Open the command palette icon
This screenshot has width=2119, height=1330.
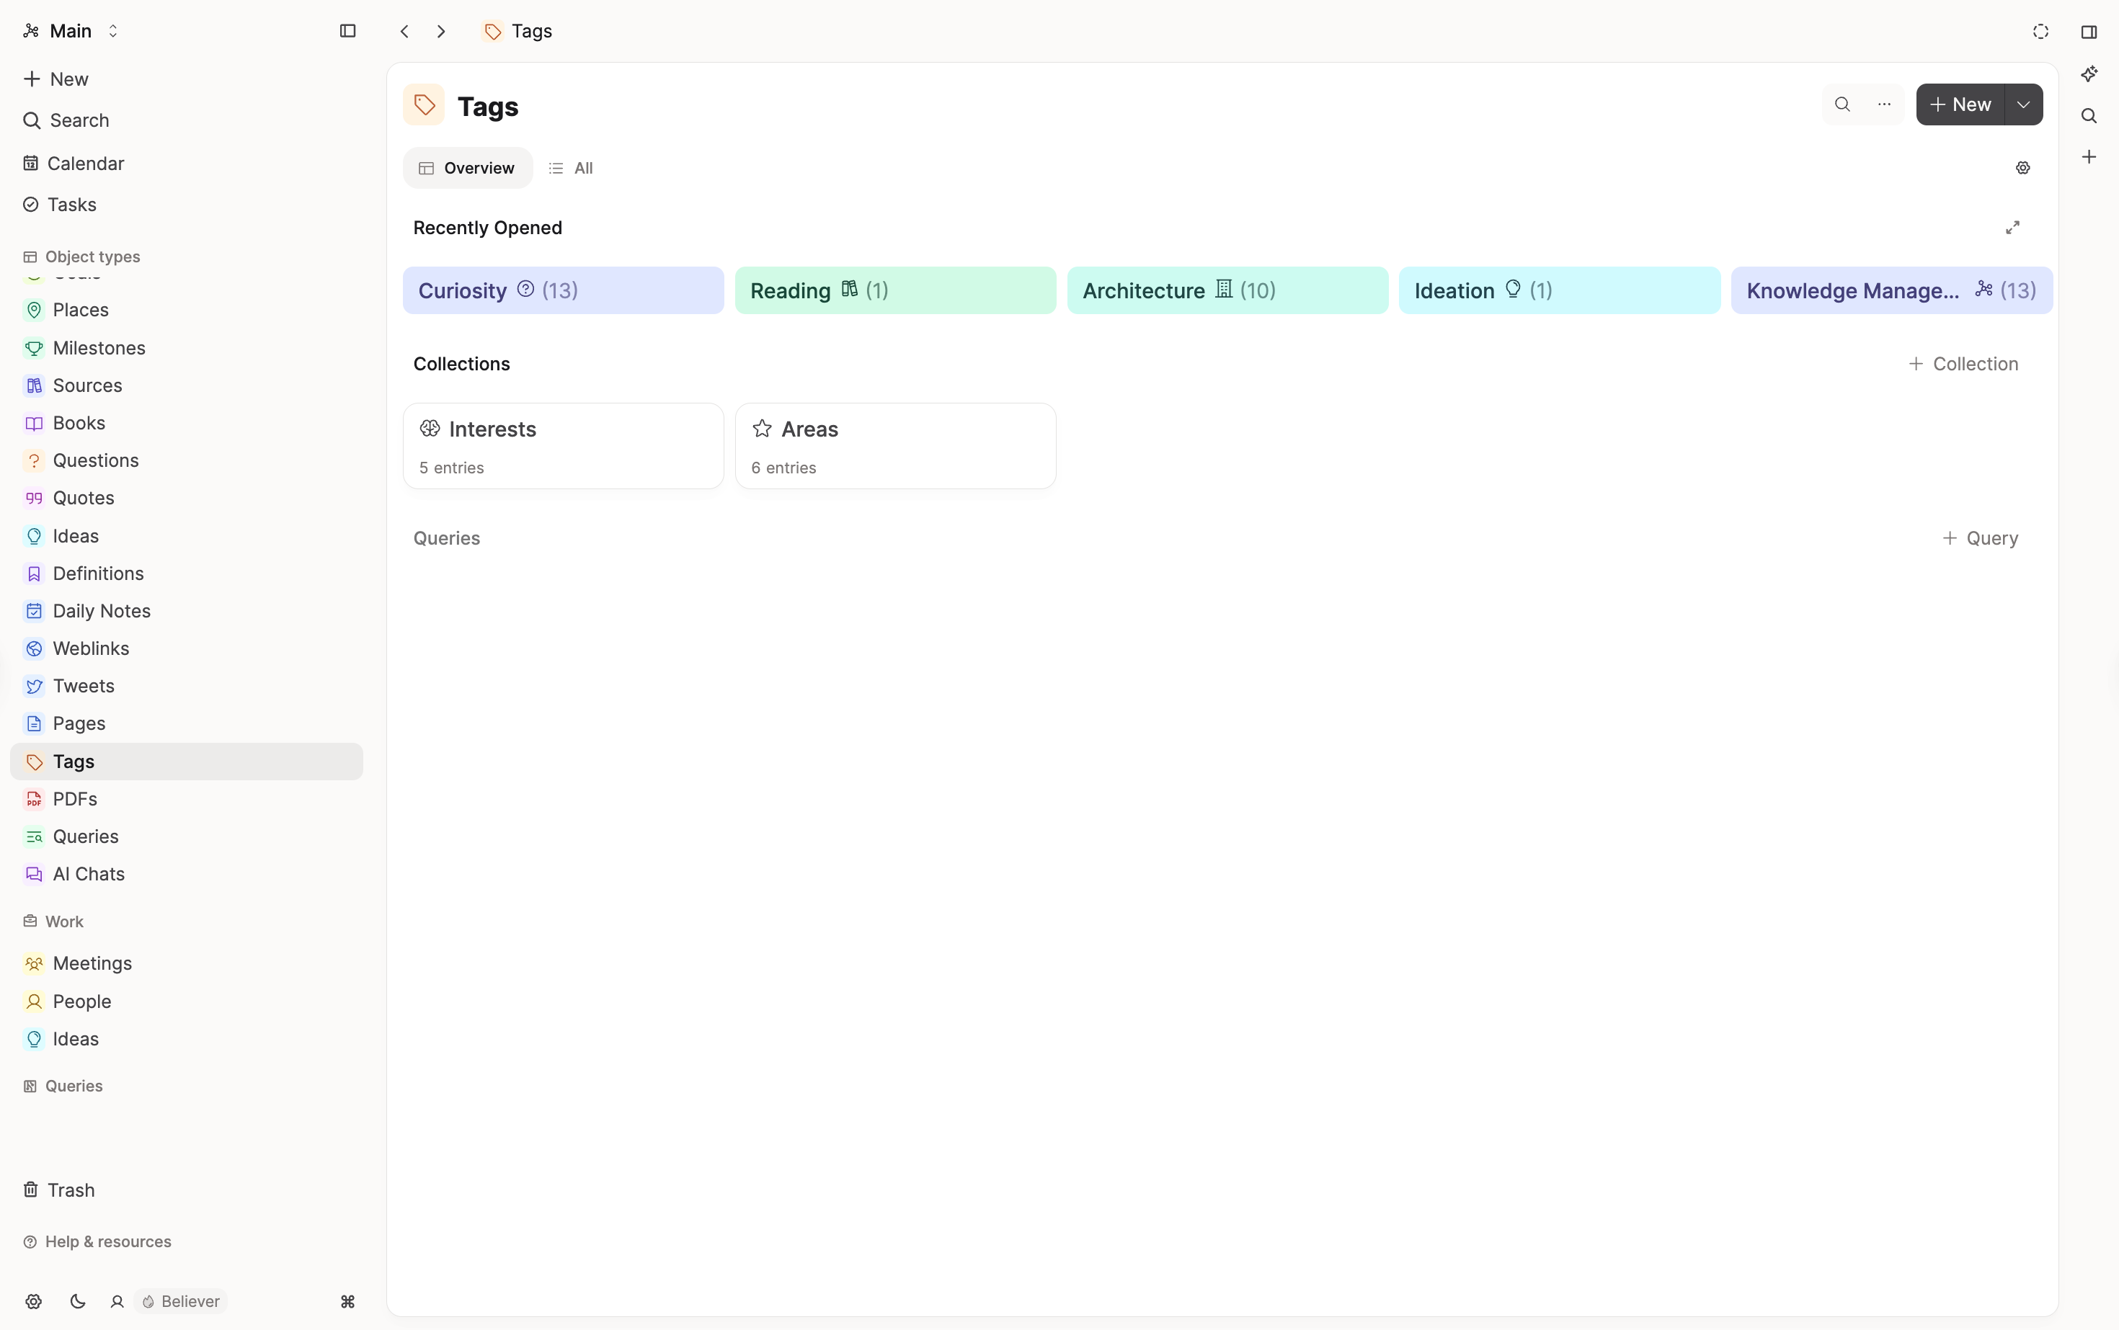click(347, 1302)
